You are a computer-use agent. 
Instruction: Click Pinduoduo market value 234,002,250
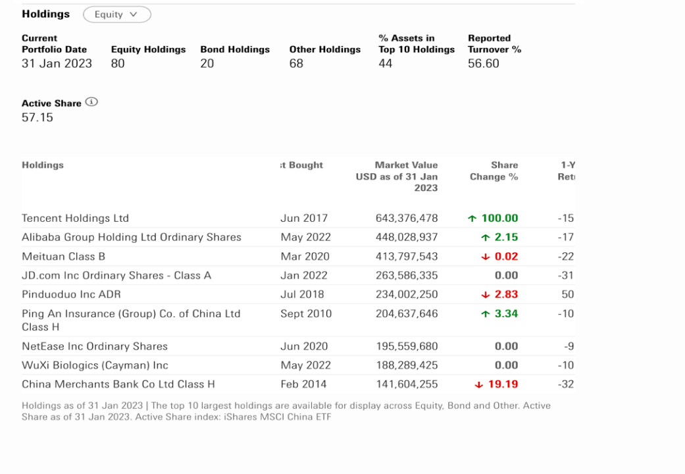pyautogui.click(x=407, y=294)
